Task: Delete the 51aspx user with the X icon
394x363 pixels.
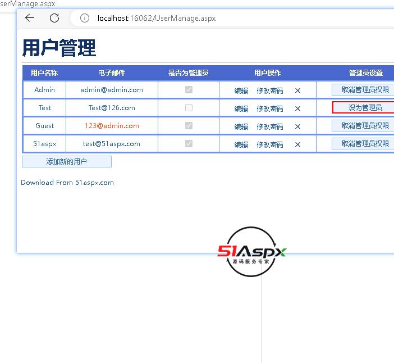Action: pos(297,144)
